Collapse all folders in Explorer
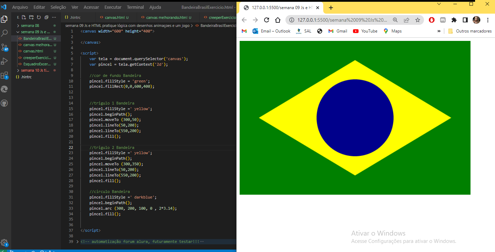 46,17
